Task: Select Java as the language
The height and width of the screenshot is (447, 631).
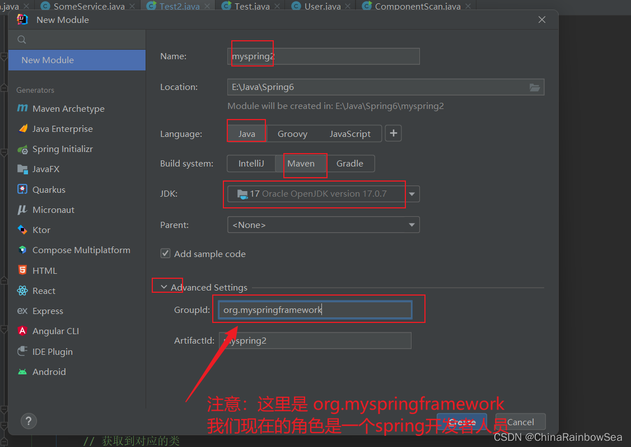Action: tap(247, 134)
